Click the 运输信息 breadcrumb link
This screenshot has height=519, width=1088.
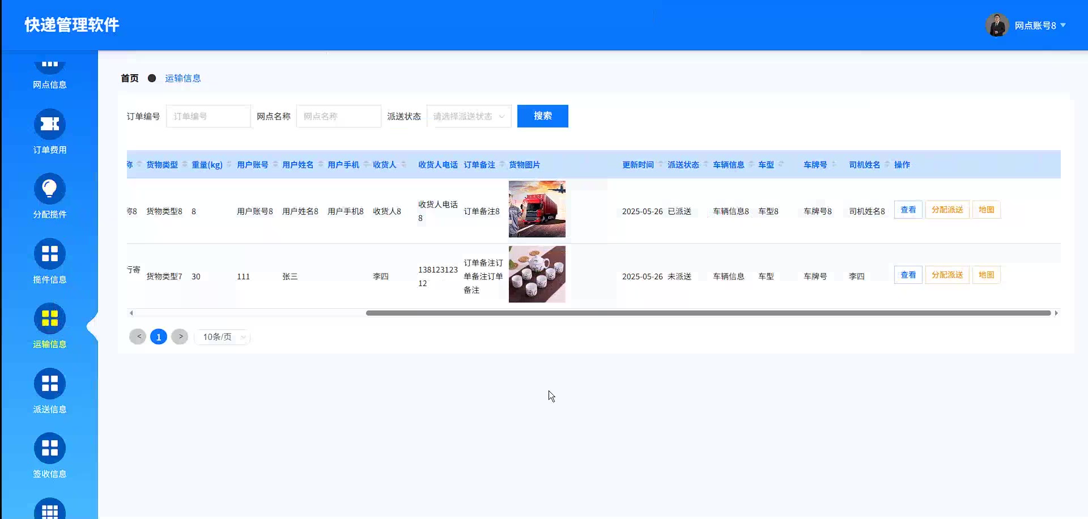coord(182,78)
